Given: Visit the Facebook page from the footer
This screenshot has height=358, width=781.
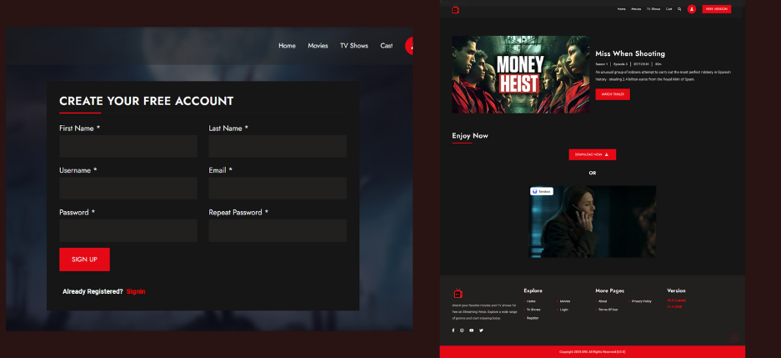Looking at the screenshot, I should 453,330.
